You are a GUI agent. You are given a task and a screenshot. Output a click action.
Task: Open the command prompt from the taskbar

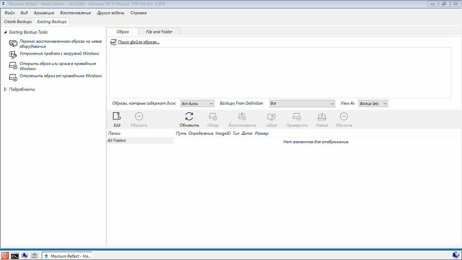15,256
